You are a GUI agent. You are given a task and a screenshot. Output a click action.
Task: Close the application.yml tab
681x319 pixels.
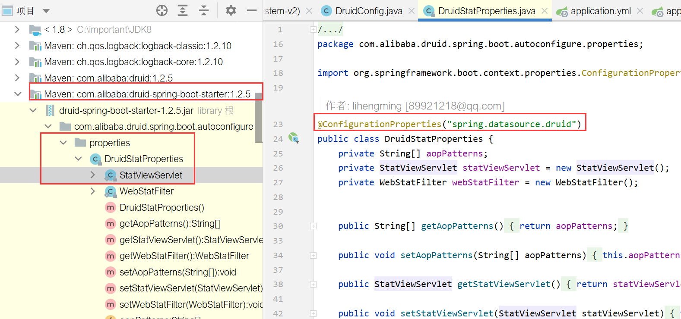coord(640,11)
